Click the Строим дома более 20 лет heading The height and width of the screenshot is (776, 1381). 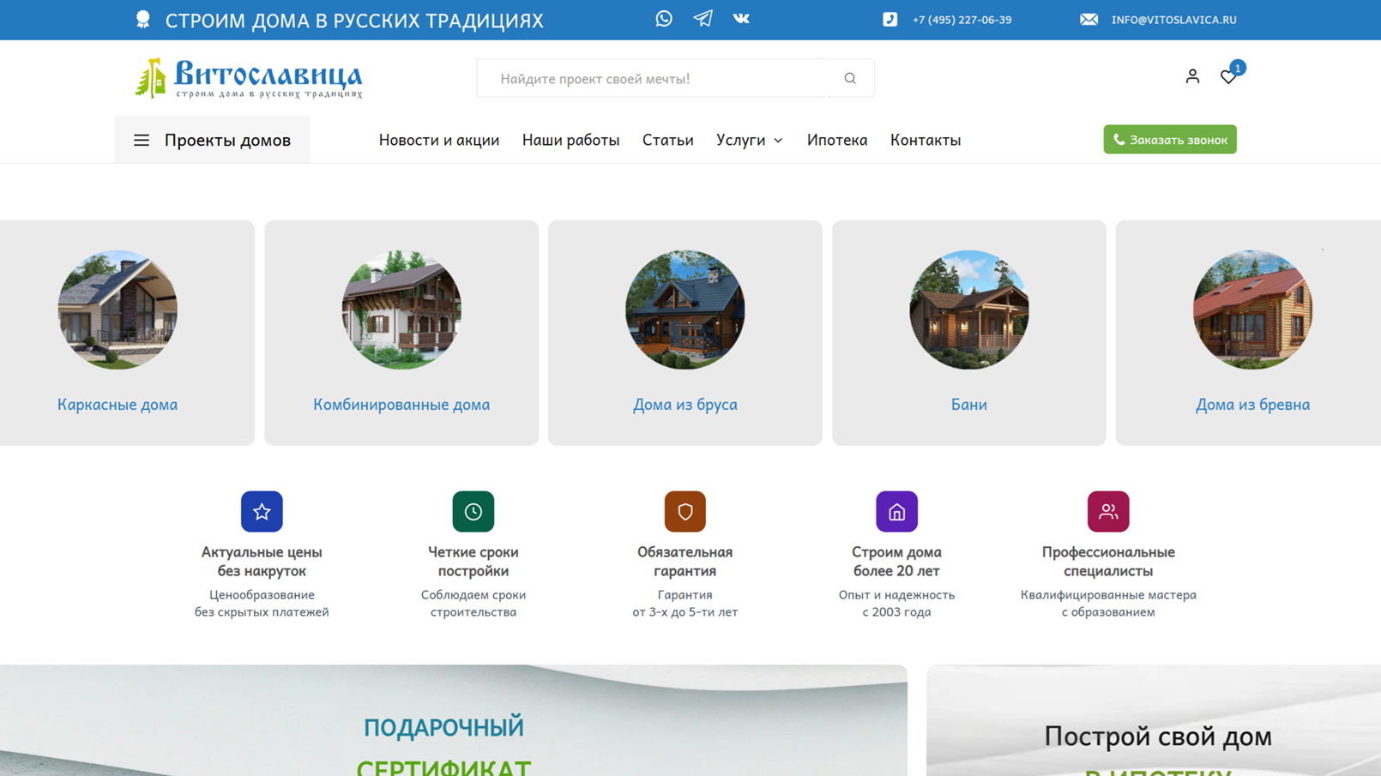(x=896, y=562)
